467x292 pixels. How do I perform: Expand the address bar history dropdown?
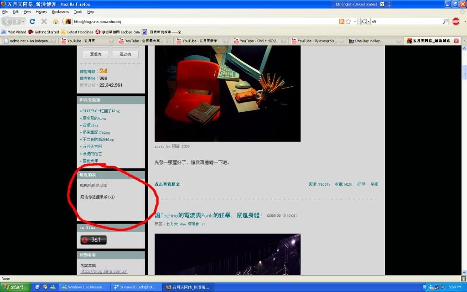click(355, 21)
